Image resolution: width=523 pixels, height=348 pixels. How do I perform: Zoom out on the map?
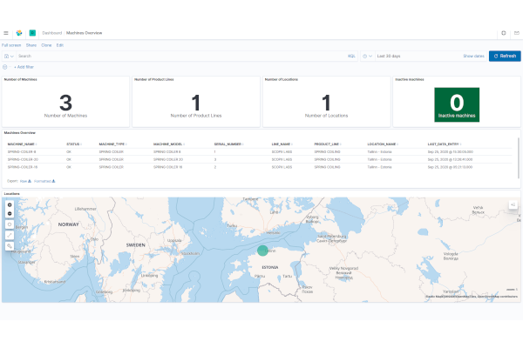coord(10,213)
